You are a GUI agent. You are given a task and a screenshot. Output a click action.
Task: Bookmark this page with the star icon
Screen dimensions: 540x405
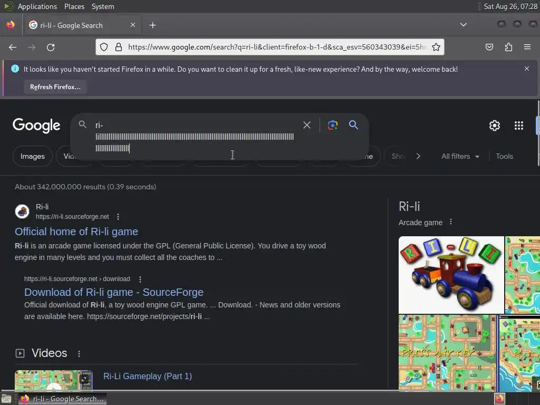tap(436, 47)
